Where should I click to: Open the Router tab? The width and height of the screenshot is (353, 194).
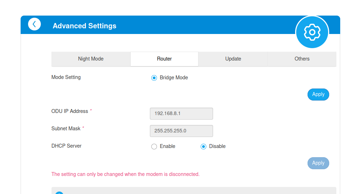point(164,59)
